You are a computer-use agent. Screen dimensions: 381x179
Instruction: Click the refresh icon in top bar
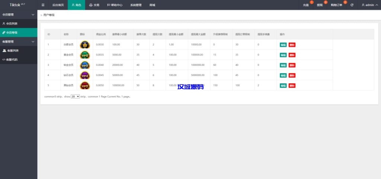coord(352,5)
